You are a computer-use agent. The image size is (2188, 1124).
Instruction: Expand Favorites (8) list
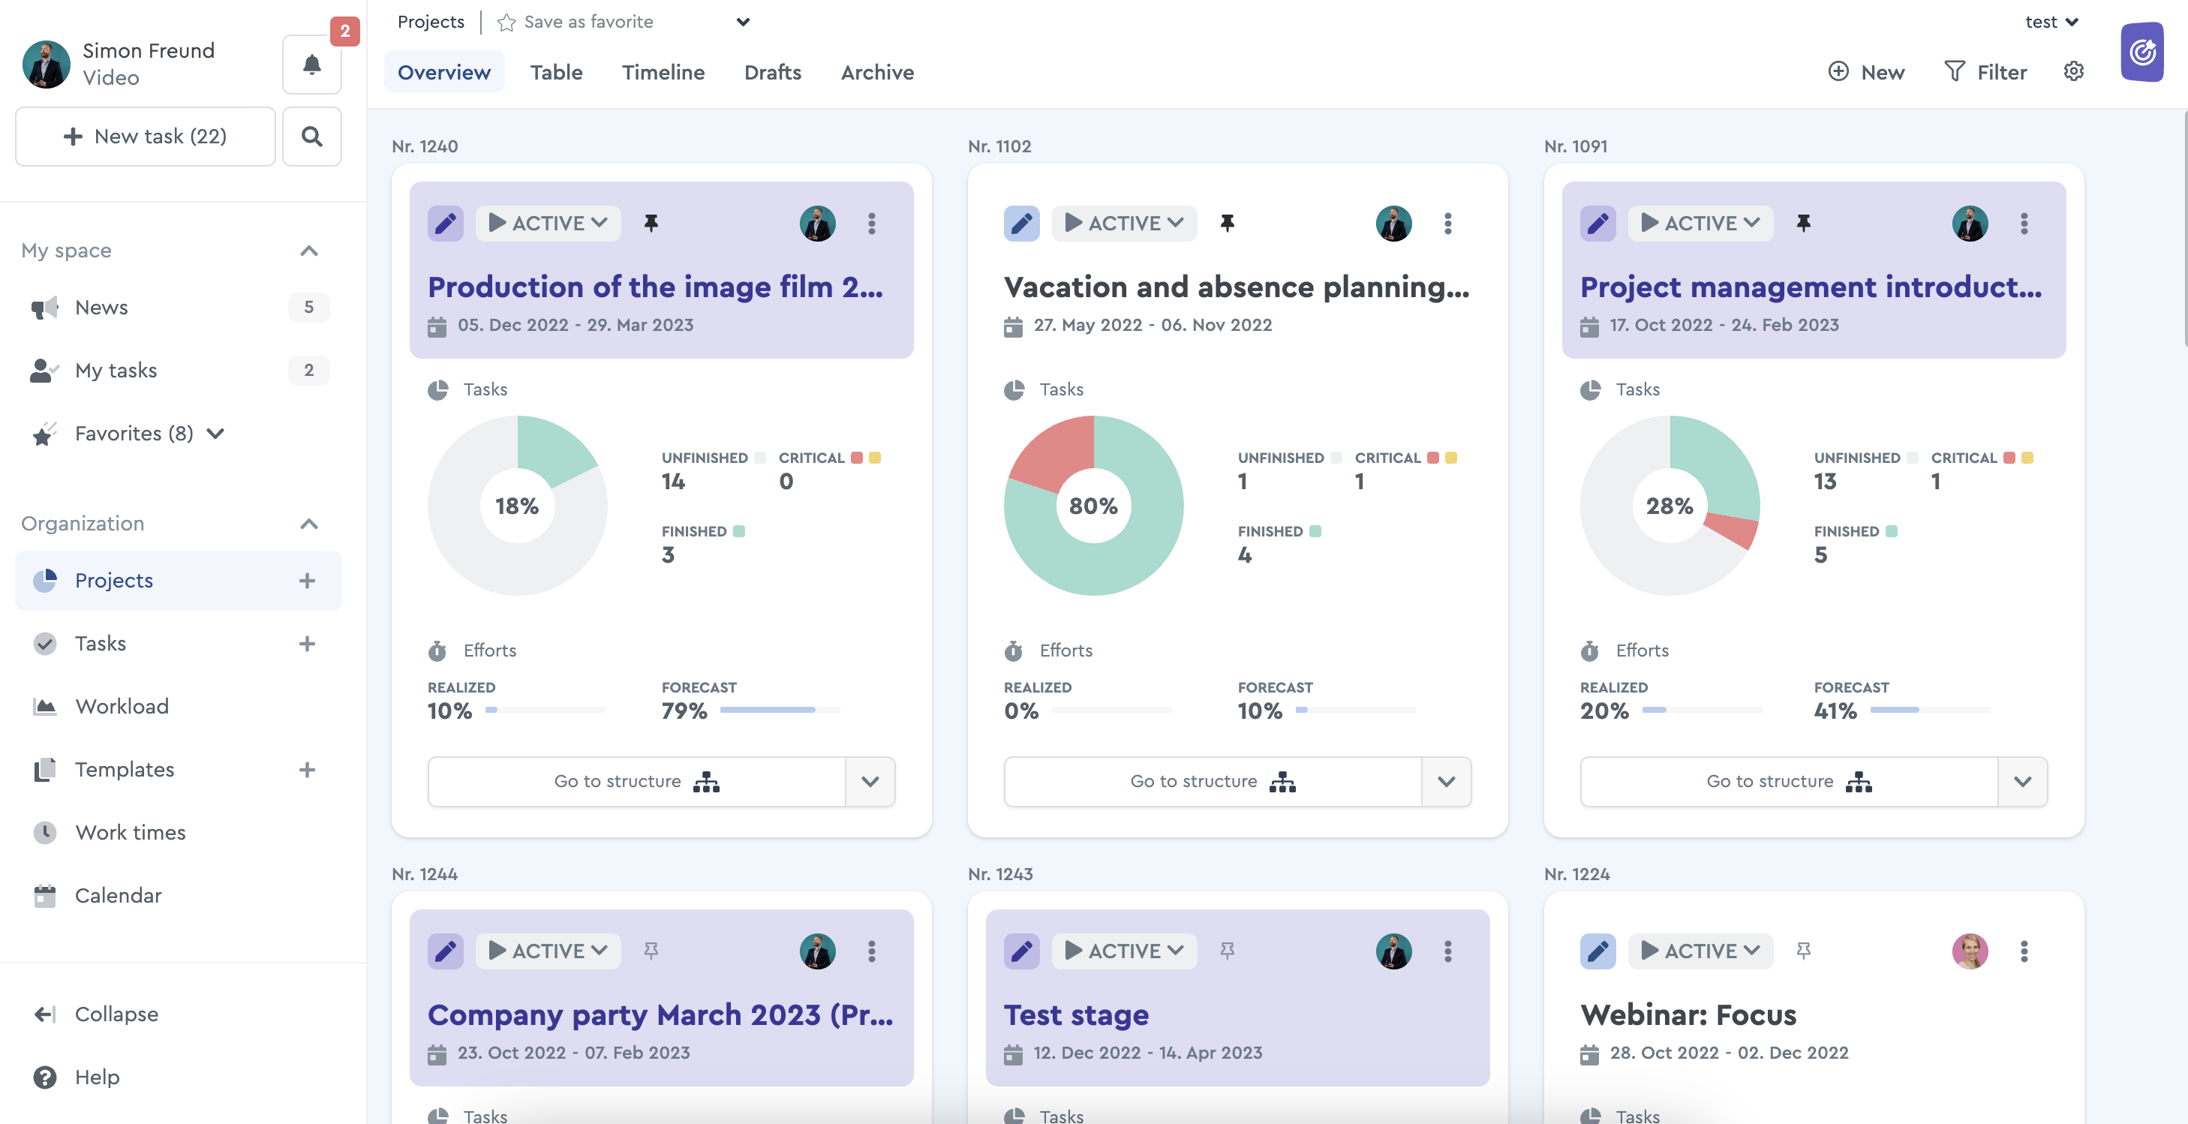[x=216, y=433]
